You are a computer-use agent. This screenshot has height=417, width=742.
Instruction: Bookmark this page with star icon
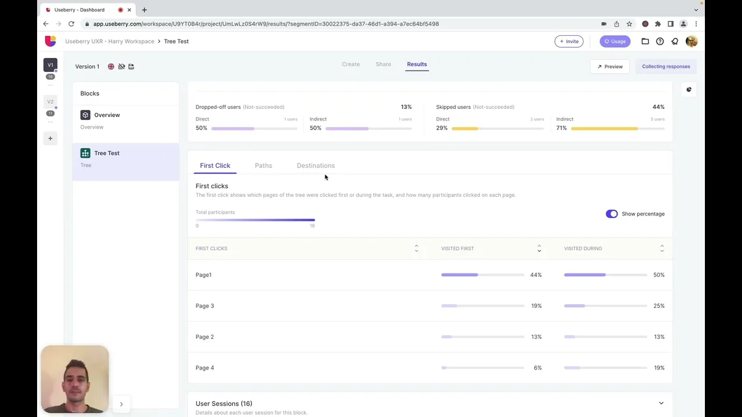[x=630, y=24]
